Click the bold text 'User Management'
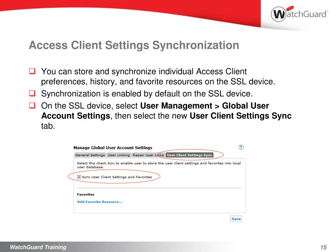This screenshot has height=252, width=336. tap(176, 106)
